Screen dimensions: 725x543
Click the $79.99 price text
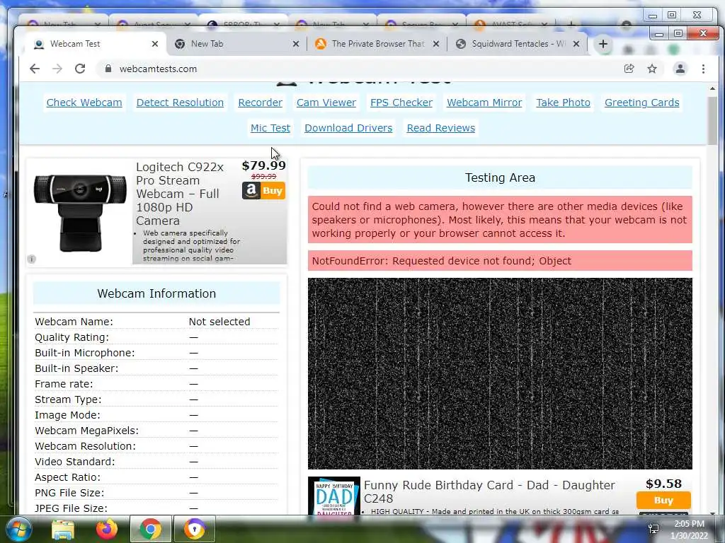263,165
